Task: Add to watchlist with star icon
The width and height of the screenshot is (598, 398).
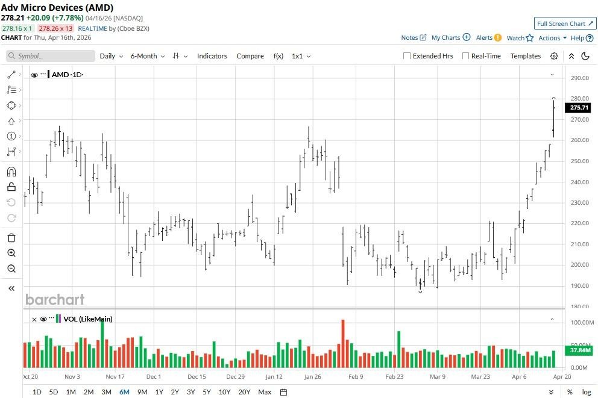Action: click(x=530, y=38)
